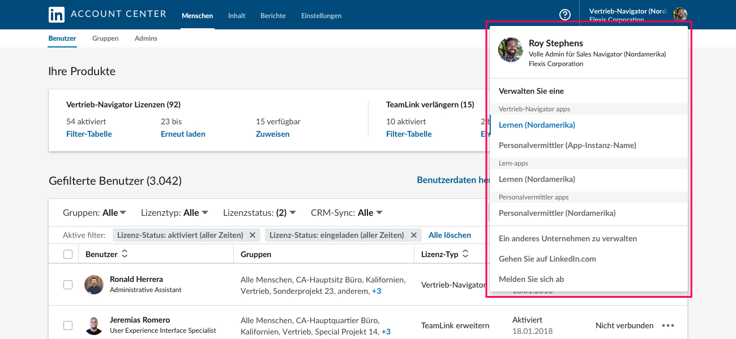Viewport: 736px width, 339px height.
Task: Click Filter-Tabelle link under 54 aktiviert
Action: coord(89,134)
